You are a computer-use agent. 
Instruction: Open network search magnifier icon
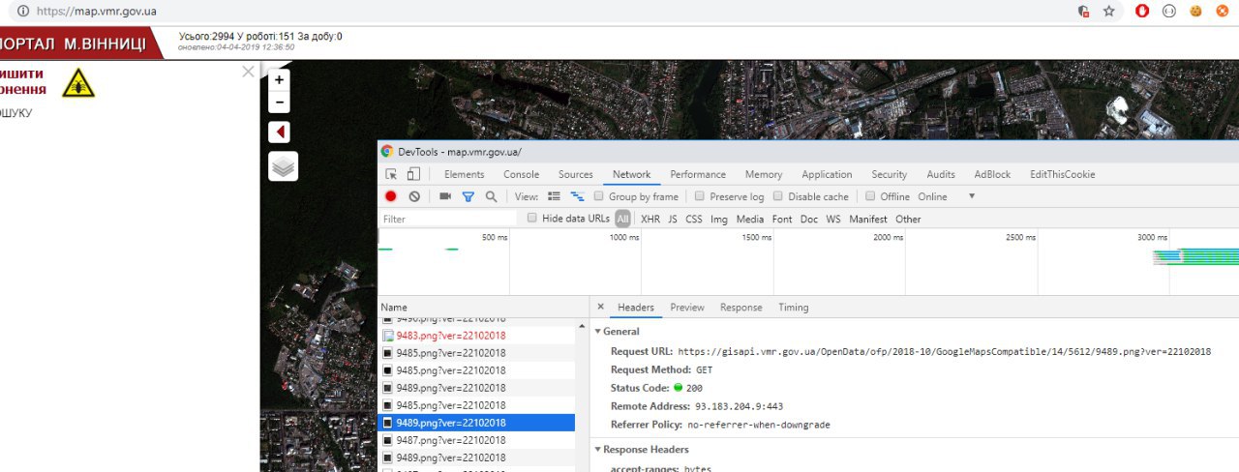pyautogui.click(x=491, y=196)
